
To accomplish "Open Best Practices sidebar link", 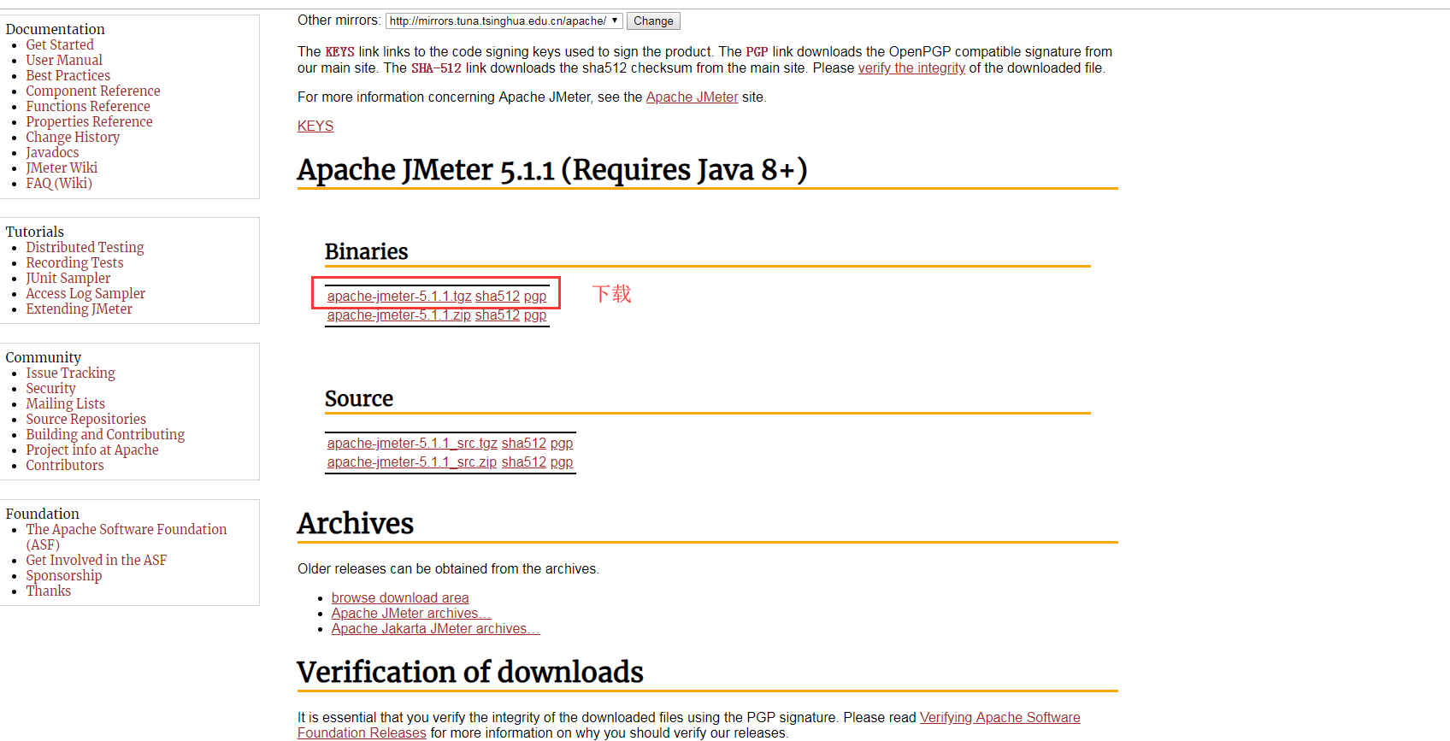I will point(68,75).
